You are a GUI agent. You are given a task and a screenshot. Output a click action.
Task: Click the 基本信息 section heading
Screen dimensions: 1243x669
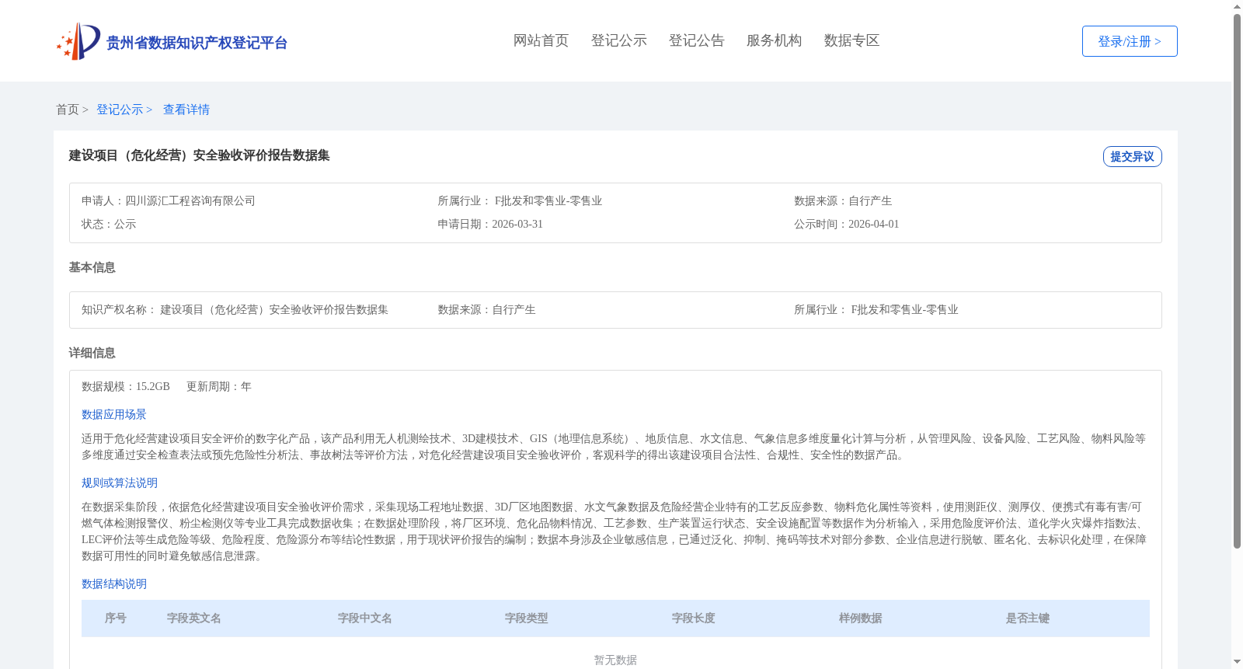92,267
